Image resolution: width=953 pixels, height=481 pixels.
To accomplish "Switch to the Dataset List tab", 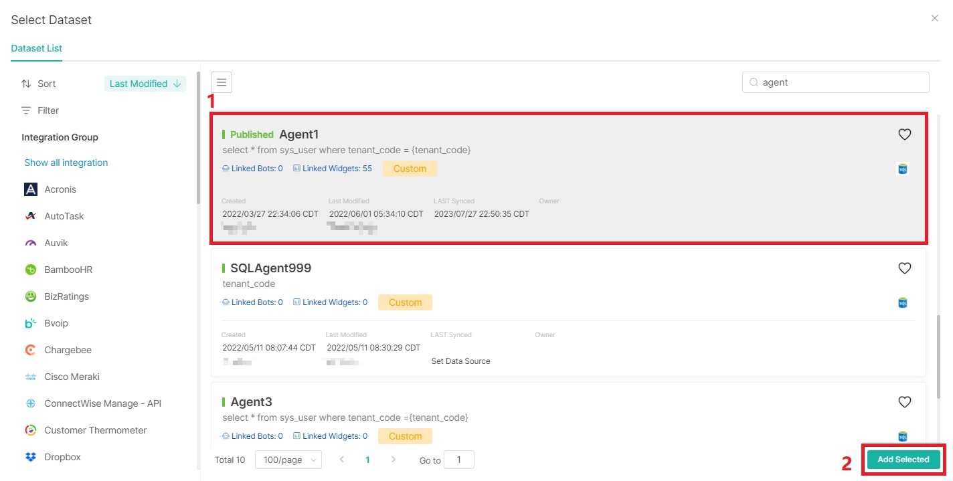I will pyautogui.click(x=37, y=48).
